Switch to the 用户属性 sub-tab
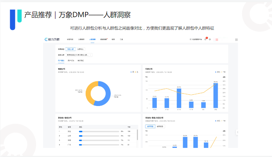 pos(61,61)
